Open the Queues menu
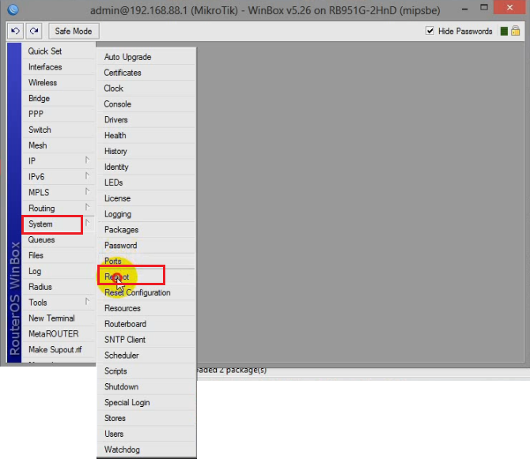Viewport: 530px width, 459px height. [x=58, y=239]
